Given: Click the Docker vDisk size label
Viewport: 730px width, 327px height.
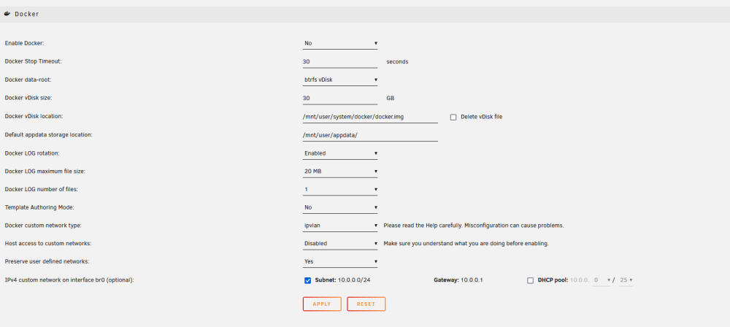Looking at the screenshot, I should tap(29, 99).
